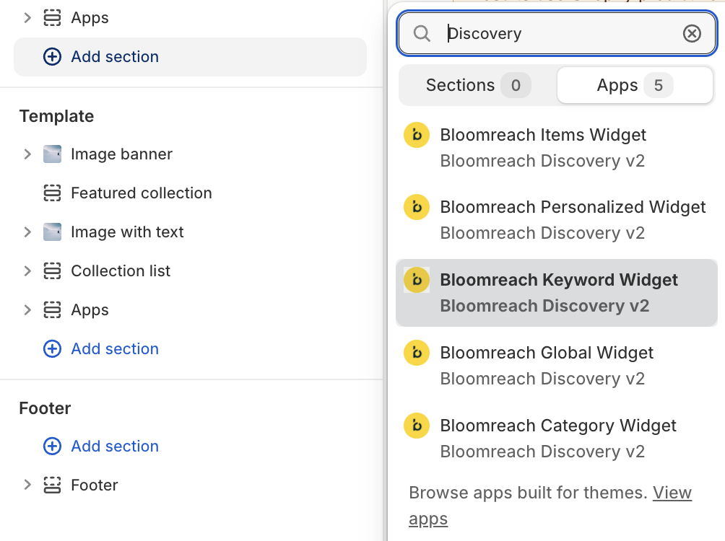Click the Image with text thumbnail

[x=52, y=232]
